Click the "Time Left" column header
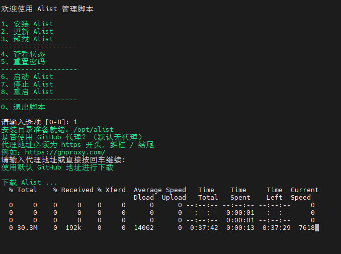This screenshot has height=254, width=341. tap(275, 194)
